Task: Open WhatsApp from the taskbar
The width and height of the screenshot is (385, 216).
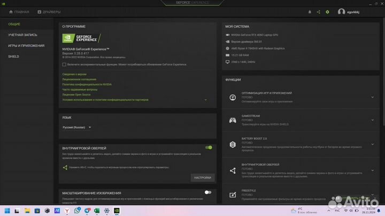Action: (x=77, y=210)
